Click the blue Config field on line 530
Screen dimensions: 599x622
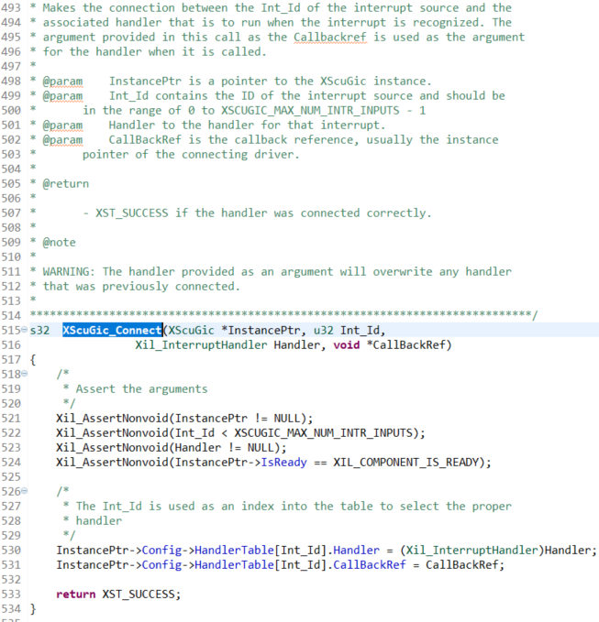coord(161,551)
